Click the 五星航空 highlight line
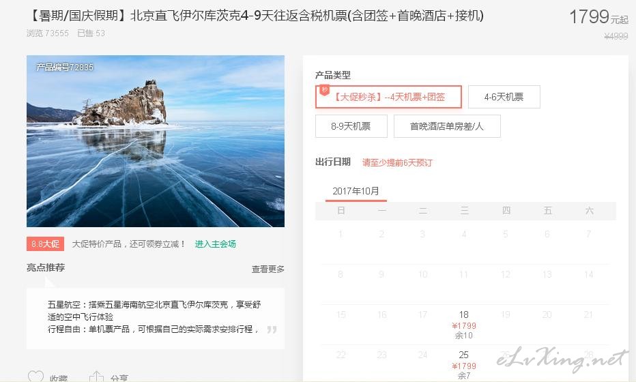 click(x=154, y=310)
